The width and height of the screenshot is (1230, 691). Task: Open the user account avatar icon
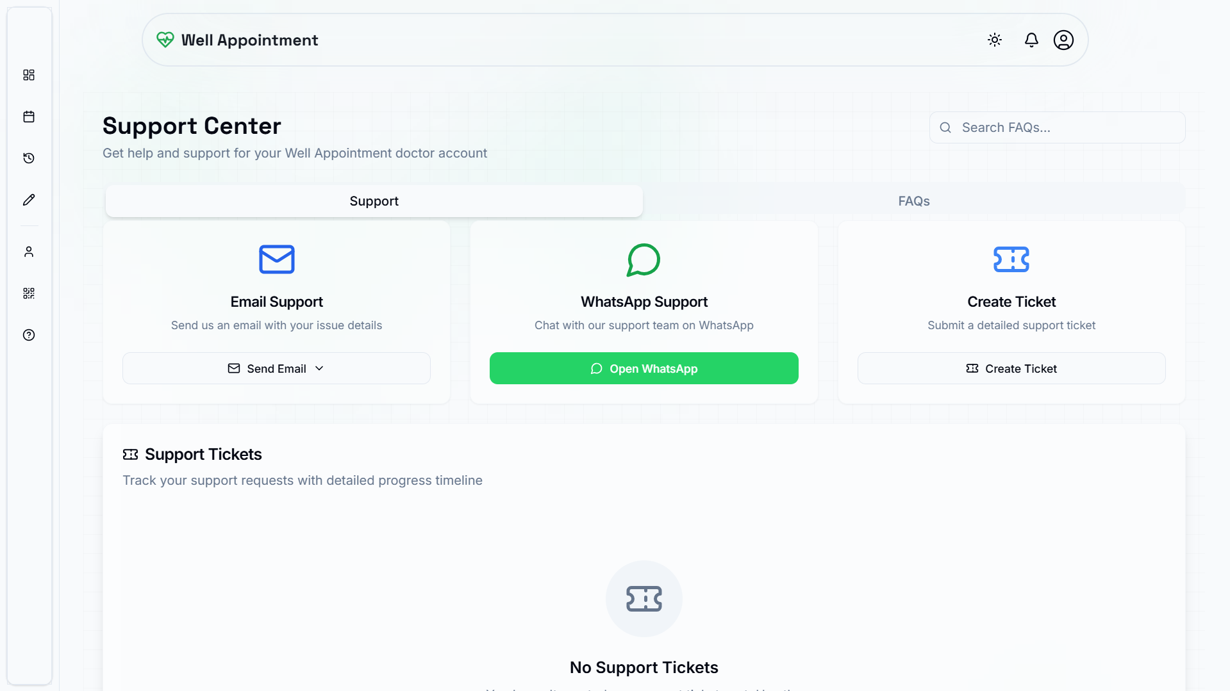coord(1063,40)
